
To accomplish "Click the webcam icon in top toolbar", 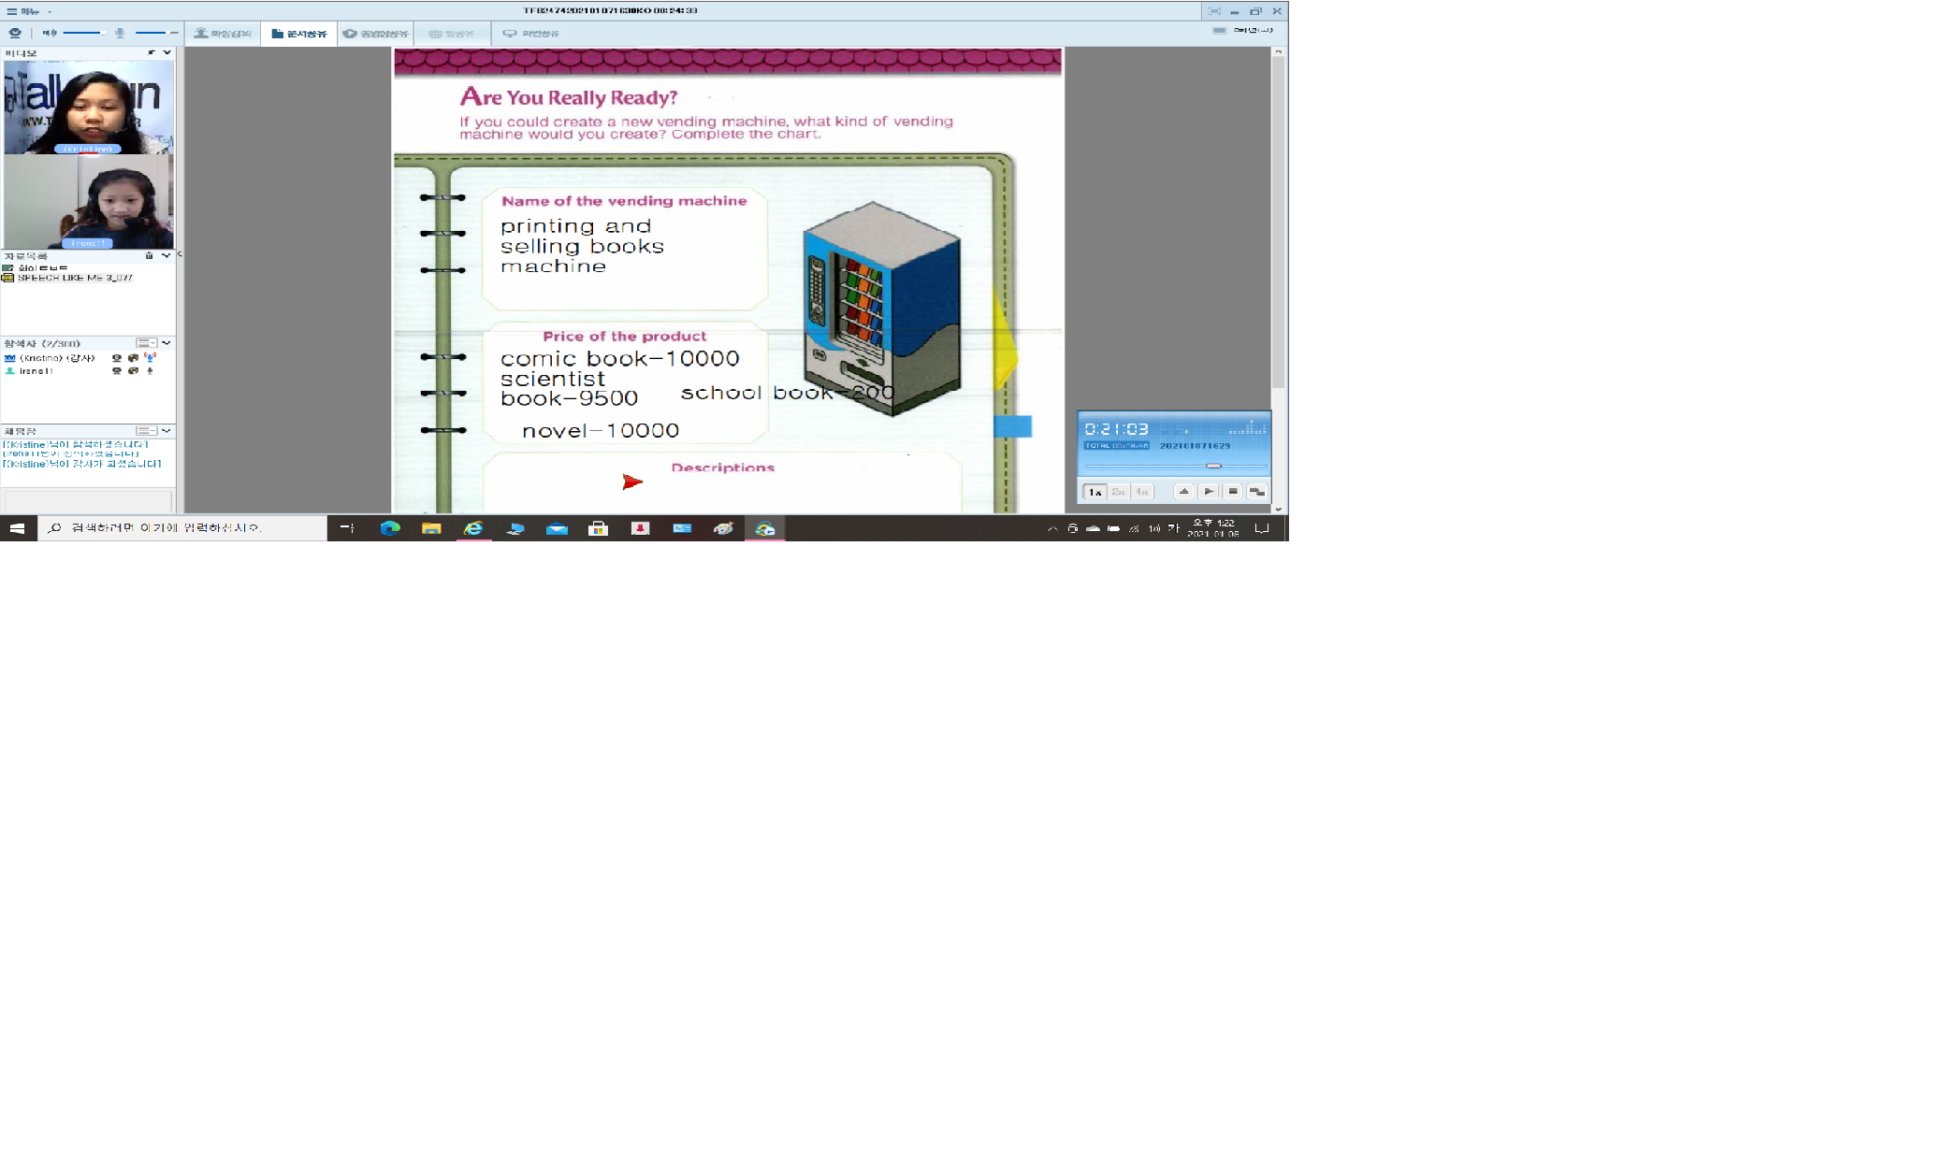I will click(15, 33).
